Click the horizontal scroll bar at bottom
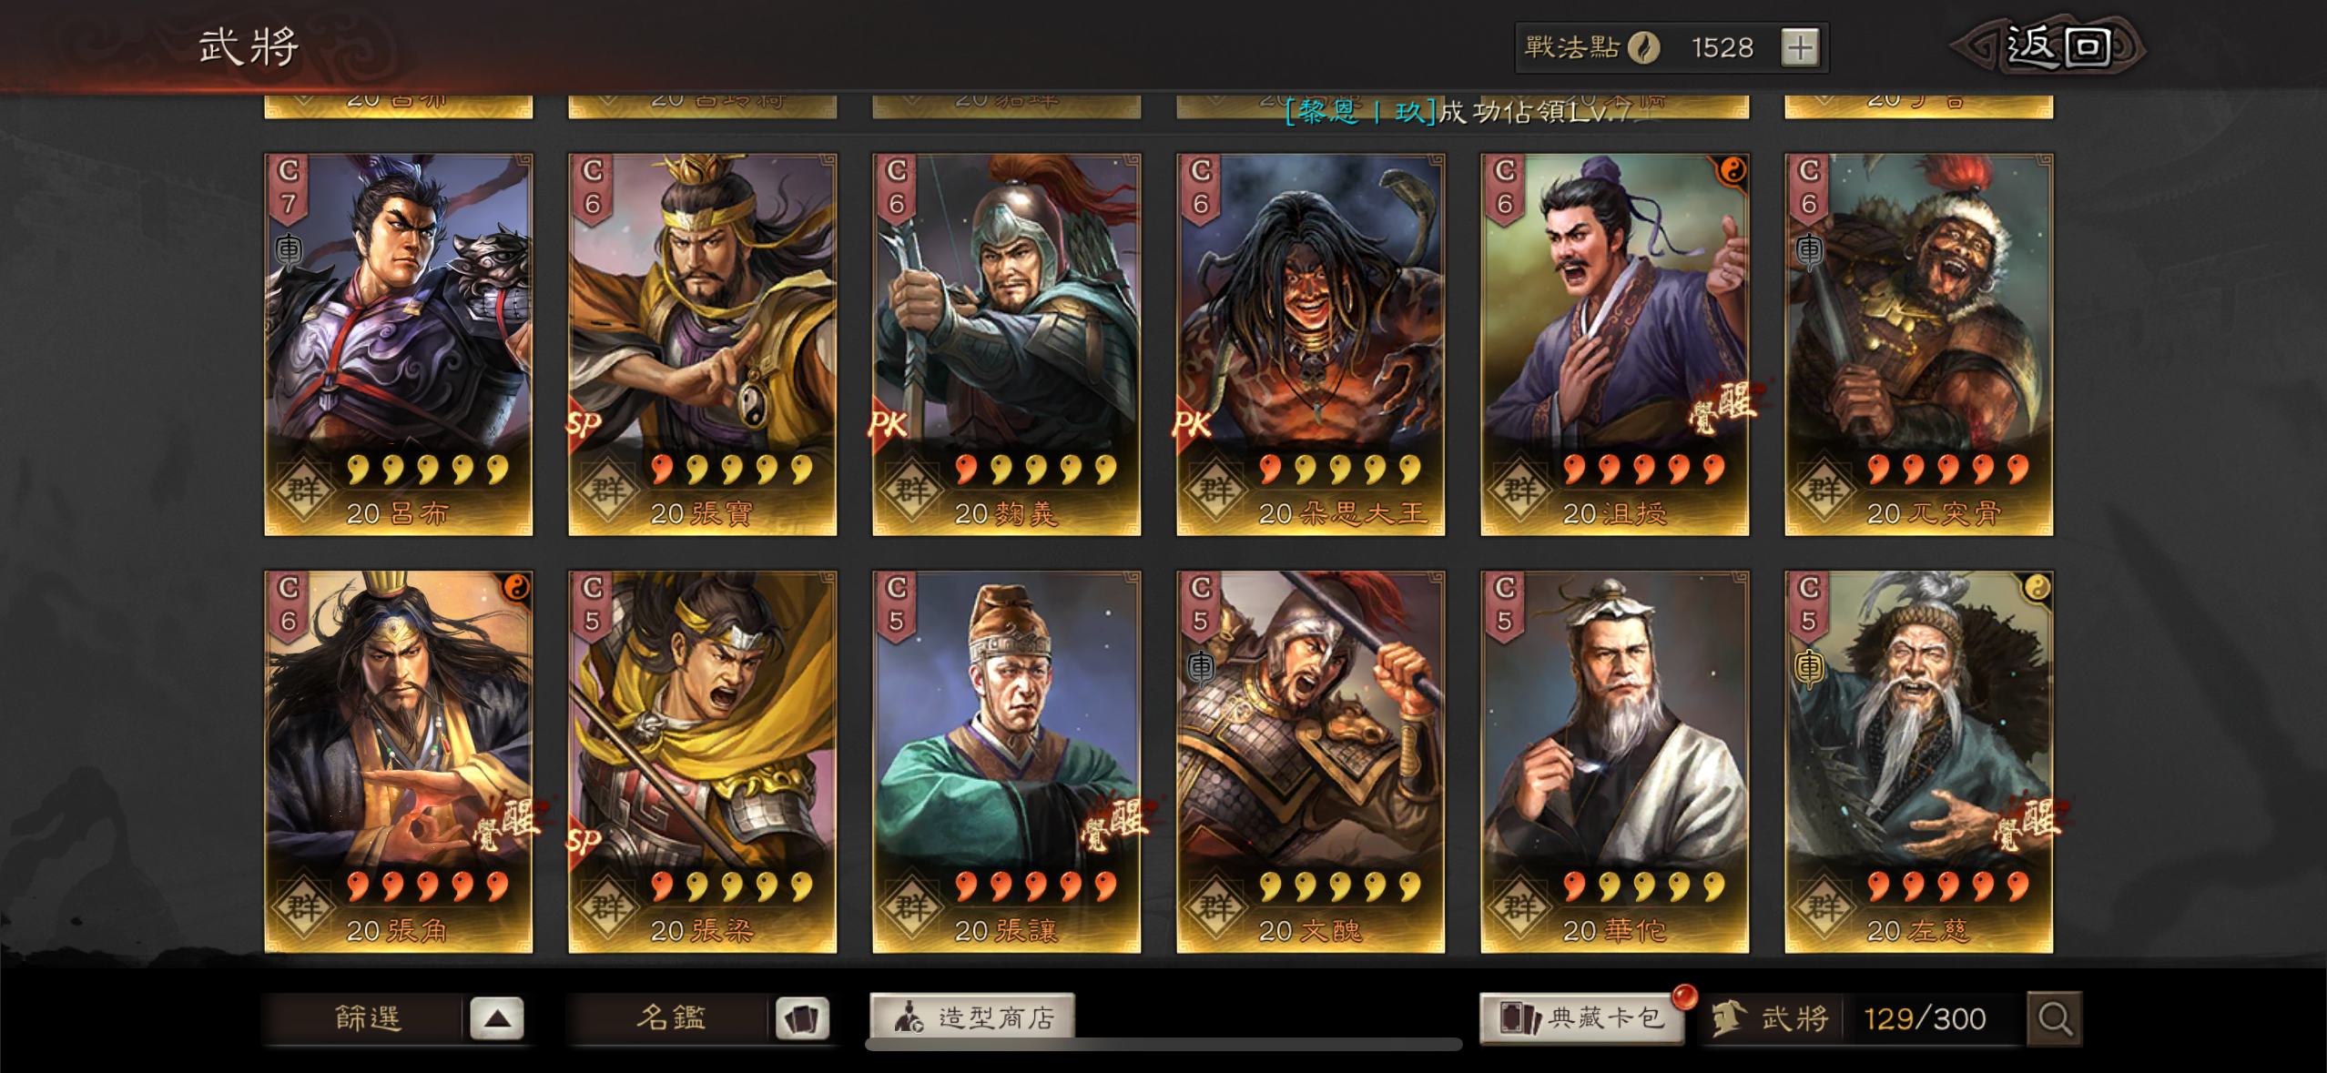Image resolution: width=2327 pixels, height=1073 pixels. 1163,1044
